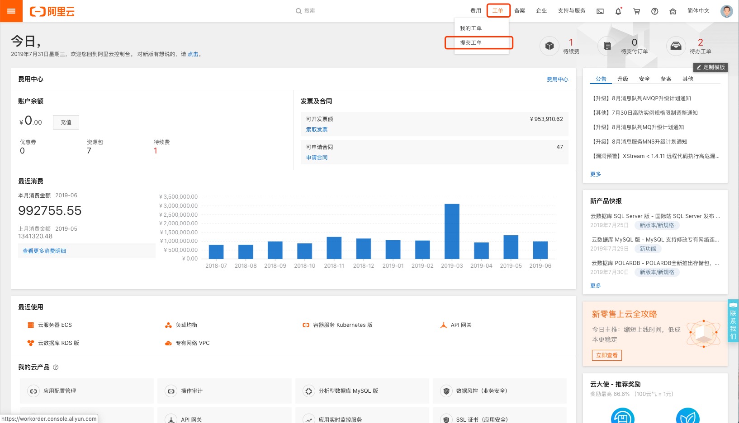Viewport: 739px width, 423px height.
Task: Open 查看更多消费明细 link
Action: (x=44, y=251)
